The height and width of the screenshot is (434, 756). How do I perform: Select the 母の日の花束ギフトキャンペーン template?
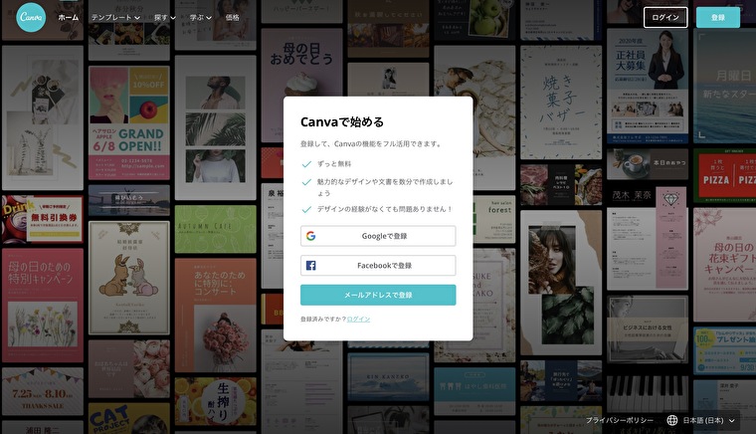(724, 265)
